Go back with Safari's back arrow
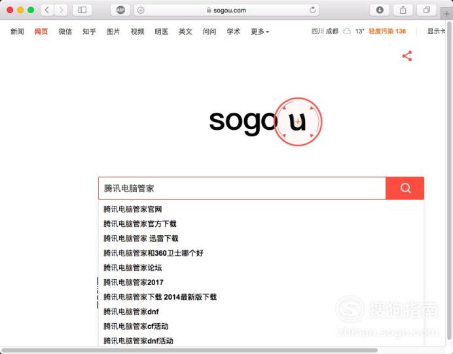 pos(47,10)
